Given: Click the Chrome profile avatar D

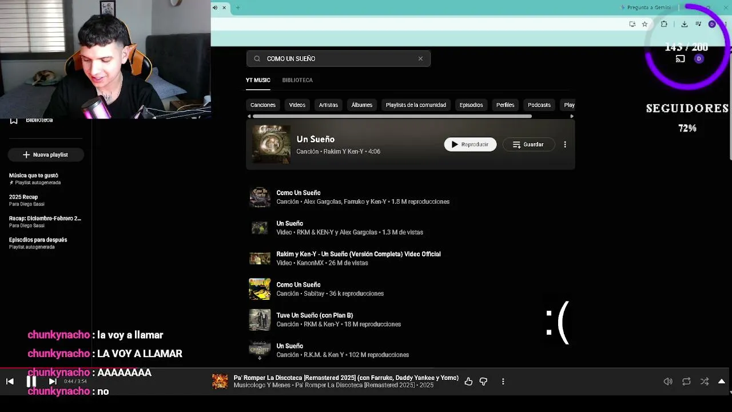Looking at the screenshot, I should click(712, 24).
